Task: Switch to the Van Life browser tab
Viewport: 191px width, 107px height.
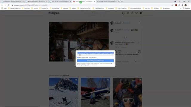Action: tap(60, 2)
